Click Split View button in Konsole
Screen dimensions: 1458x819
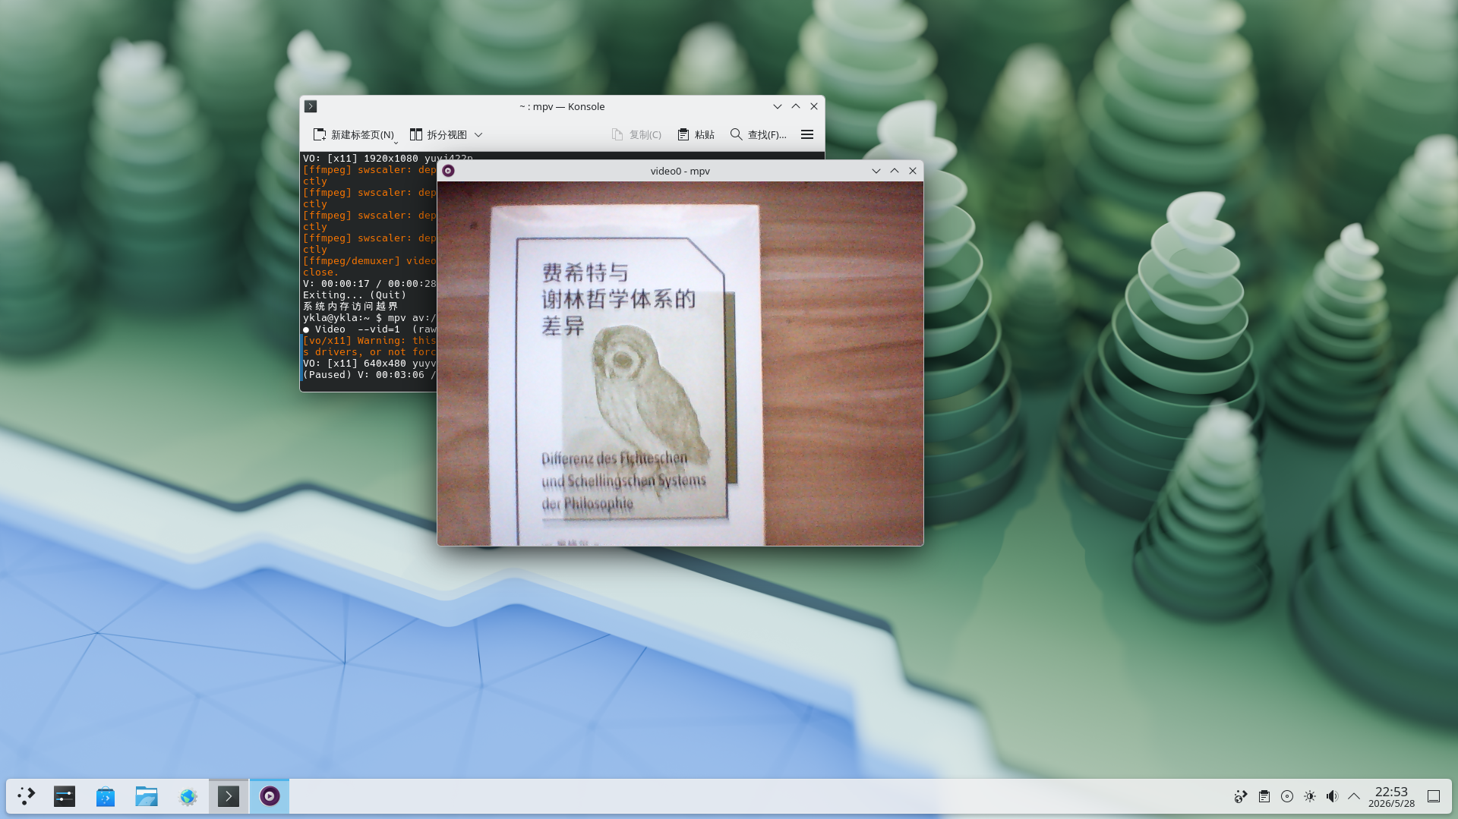[x=438, y=134]
